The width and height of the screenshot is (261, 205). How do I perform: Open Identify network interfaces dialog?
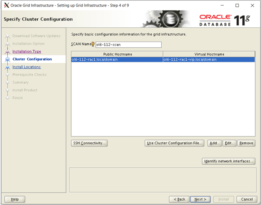[228, 161]
